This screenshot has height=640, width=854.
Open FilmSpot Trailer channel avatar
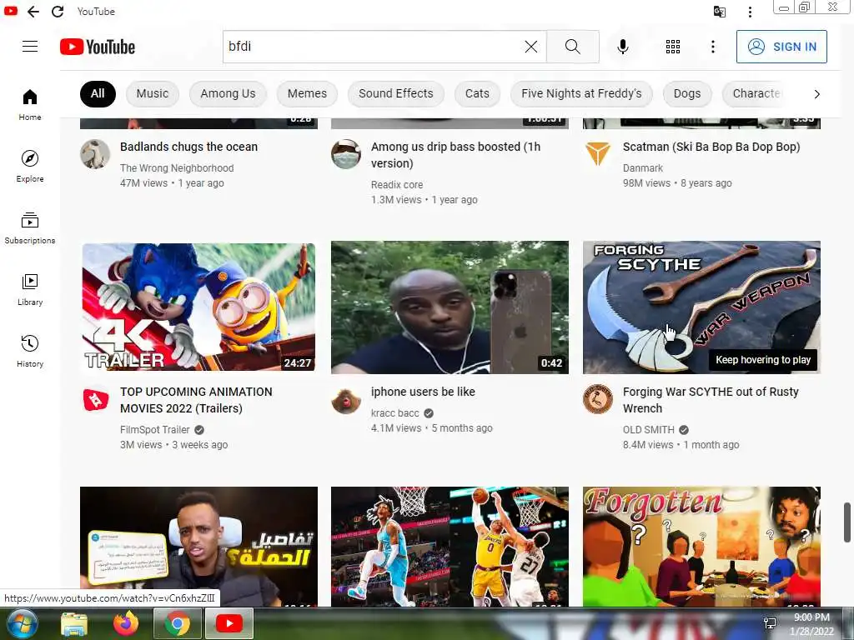[x=96, y=399]
